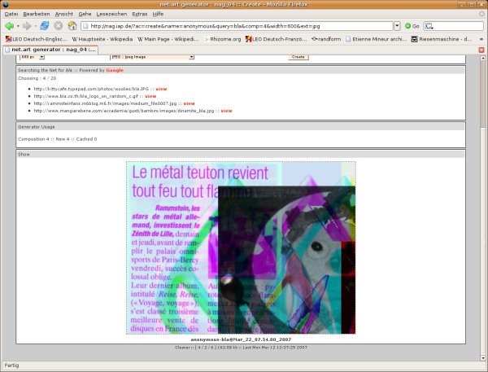Open the Gehe menu
488x372 pixels.
[85, 14]
